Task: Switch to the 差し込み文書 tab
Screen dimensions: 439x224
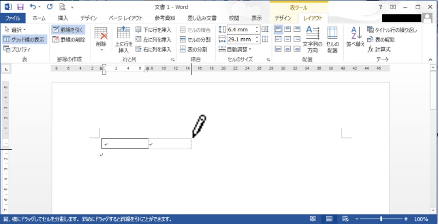Action: pos(202,18)
